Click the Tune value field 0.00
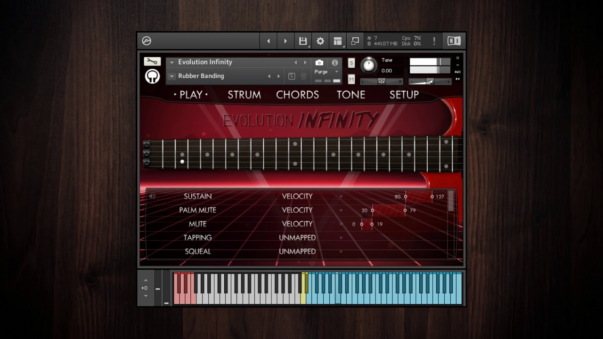 (x=387, y=71)
